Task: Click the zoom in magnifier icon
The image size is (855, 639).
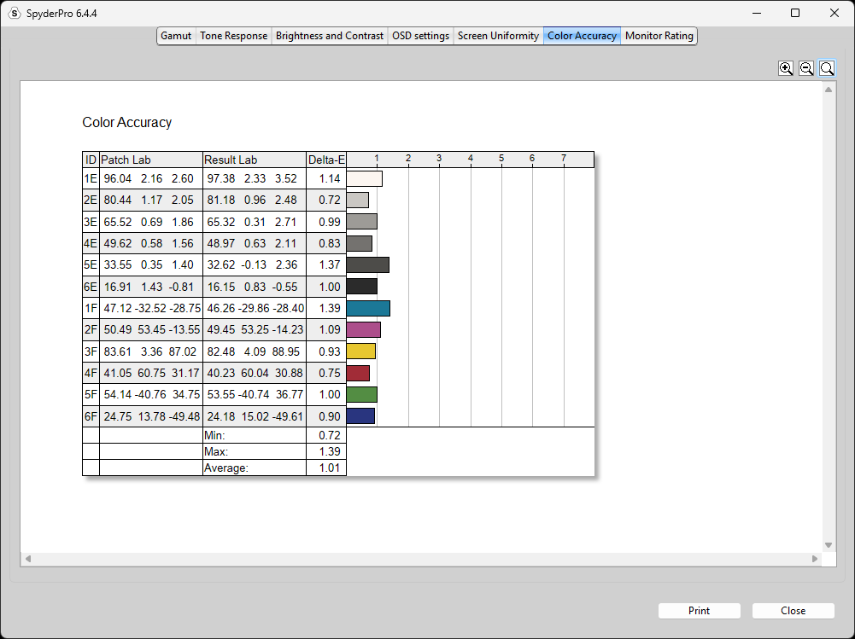Action: click(x=786, y=68)
